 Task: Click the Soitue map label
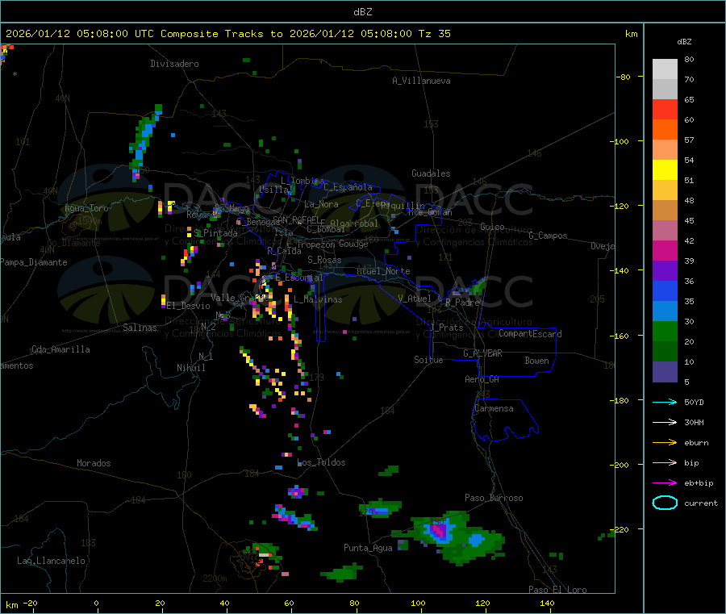pyautogui.click(x=428, y=360)
